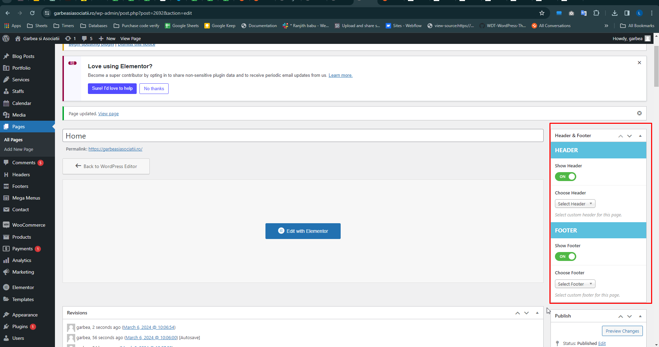
Task: Open the Chrome three-dot menu
Action: 652,13
